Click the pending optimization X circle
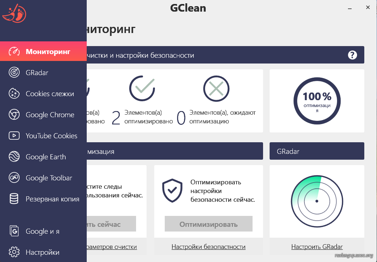 pos(216,89)
